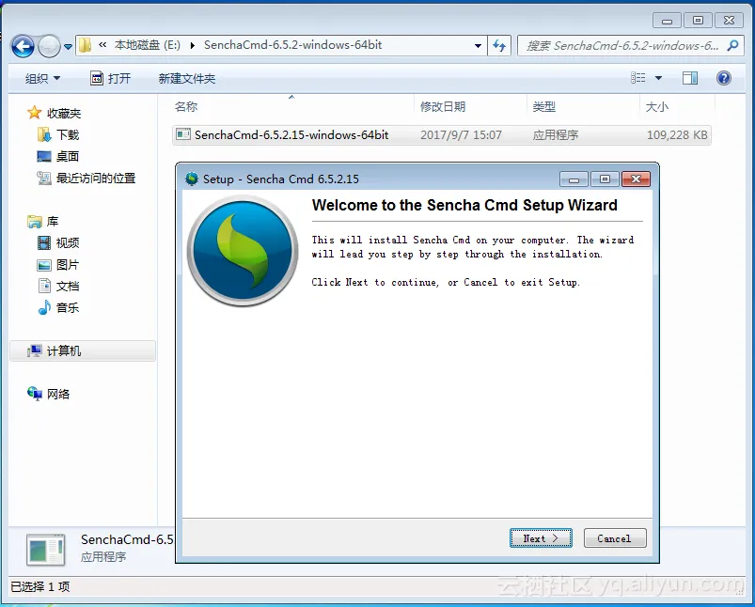
Task: Click SenchaCmd-6.5.2-windows-64bit path segment
Action: coord(292,45)
